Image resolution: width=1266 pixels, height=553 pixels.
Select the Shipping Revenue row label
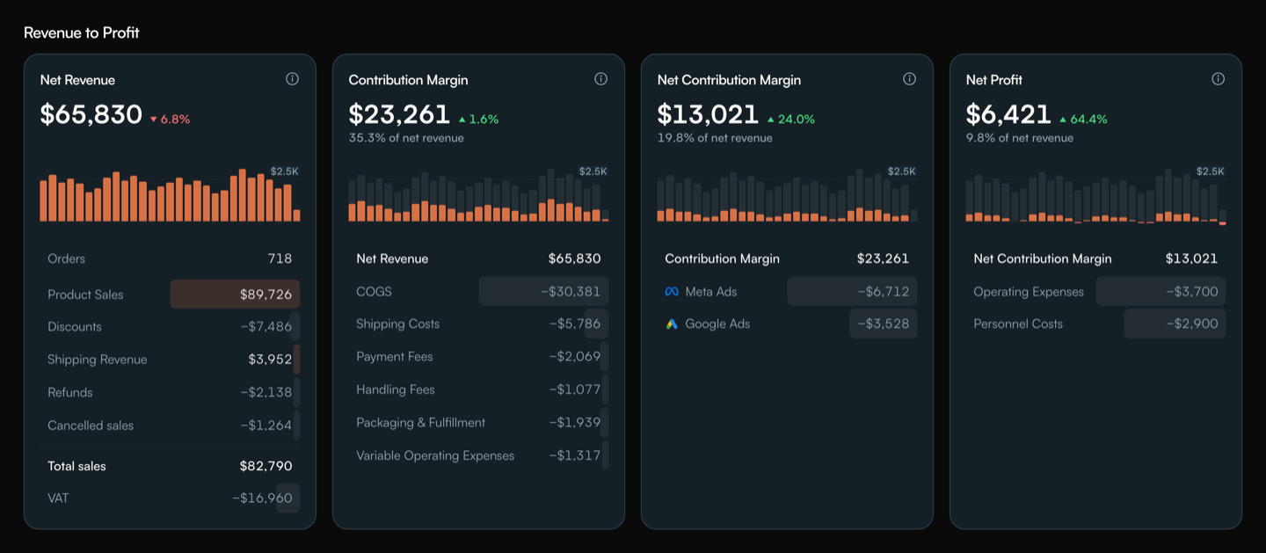[98, 360]
